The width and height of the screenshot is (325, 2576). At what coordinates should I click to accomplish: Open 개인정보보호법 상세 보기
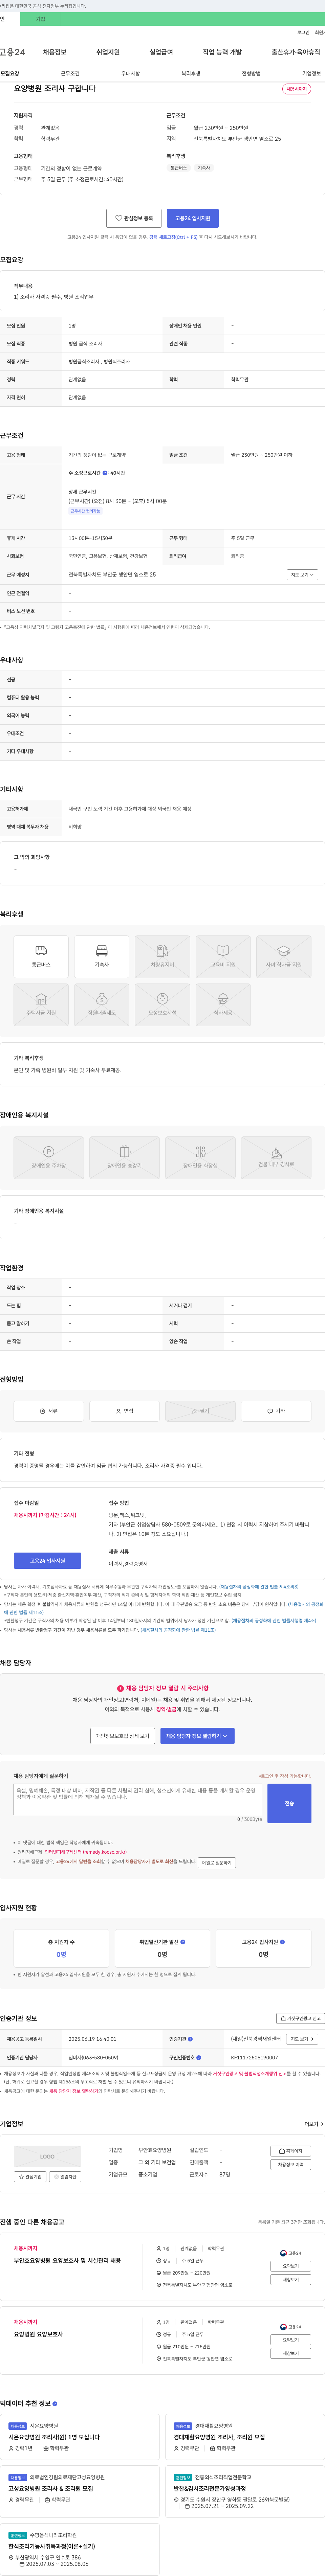[123, 1736]
